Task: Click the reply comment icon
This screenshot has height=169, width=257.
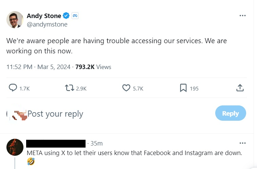Action: click(13, 88)
